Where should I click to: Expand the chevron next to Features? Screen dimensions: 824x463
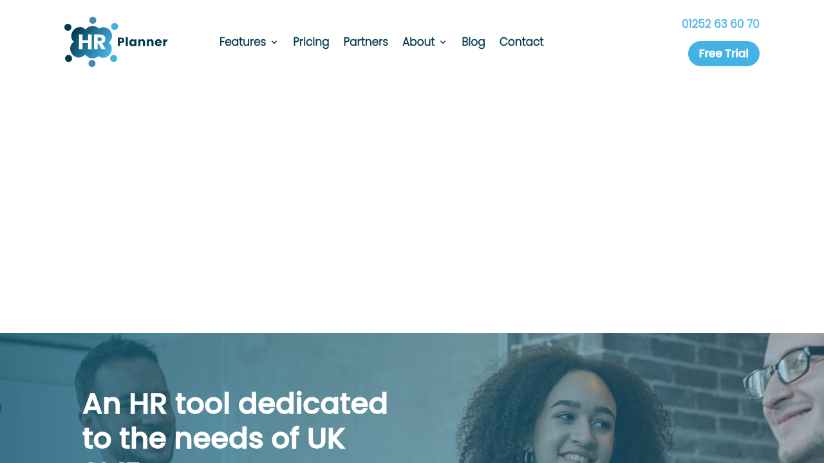point(274,42)
